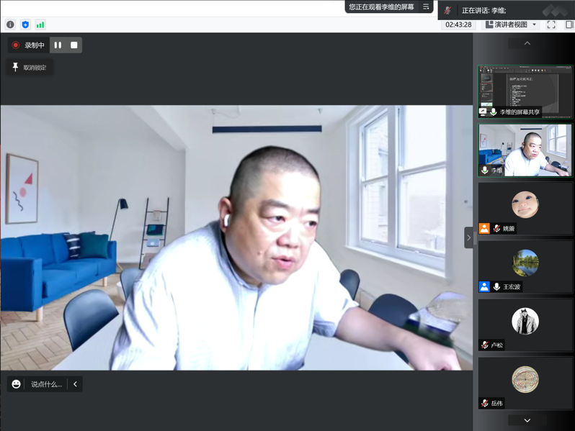Screen dimensions: 575x431
Task: Click the meeting info icon
Action: click(10, 24)
